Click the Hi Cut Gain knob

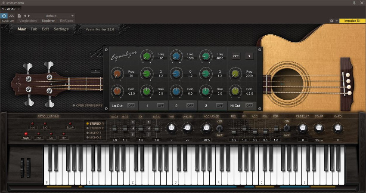(235, 91)
